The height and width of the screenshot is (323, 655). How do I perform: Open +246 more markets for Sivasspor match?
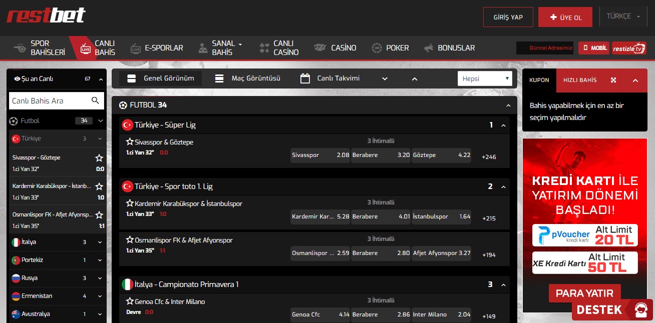[489, 157]
